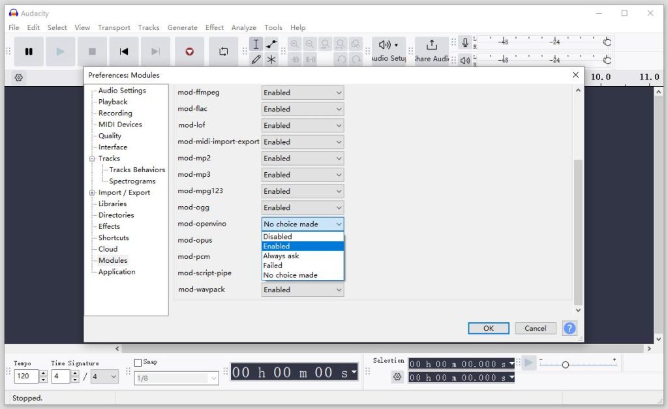Click Fit selection to width icon
This screenshot has width=668, height=409.
click(x=325, y=44)
